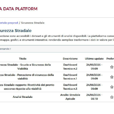Select the 24/06/2026 - 08:10 update date
Screen dimensions: 114x114
click(x=94, y=97)
